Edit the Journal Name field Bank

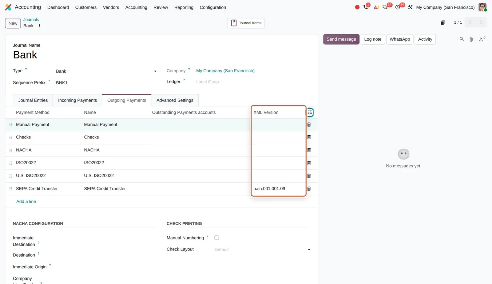coord(25,55)
